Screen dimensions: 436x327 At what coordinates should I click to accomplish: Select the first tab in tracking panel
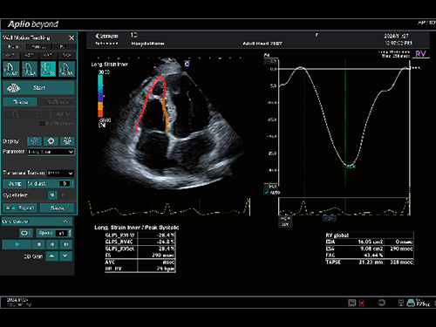[x=13, y=46]
